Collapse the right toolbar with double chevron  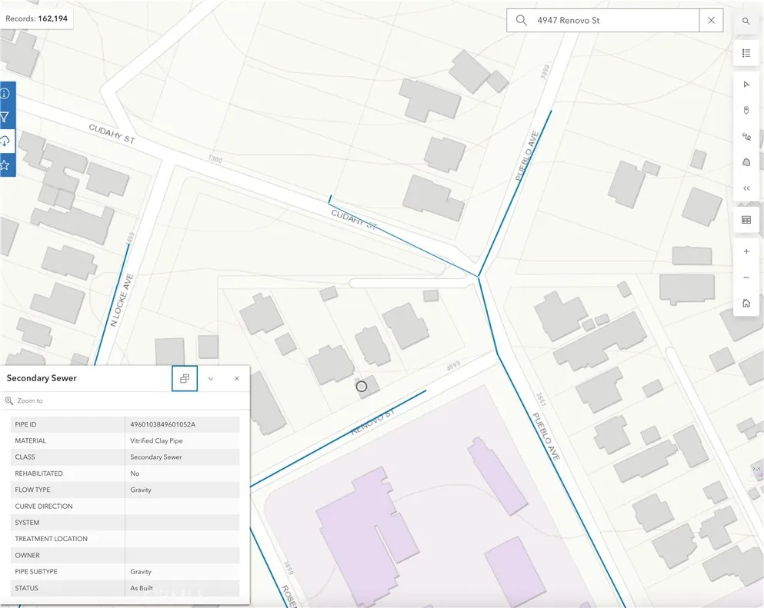pos(746,188)
